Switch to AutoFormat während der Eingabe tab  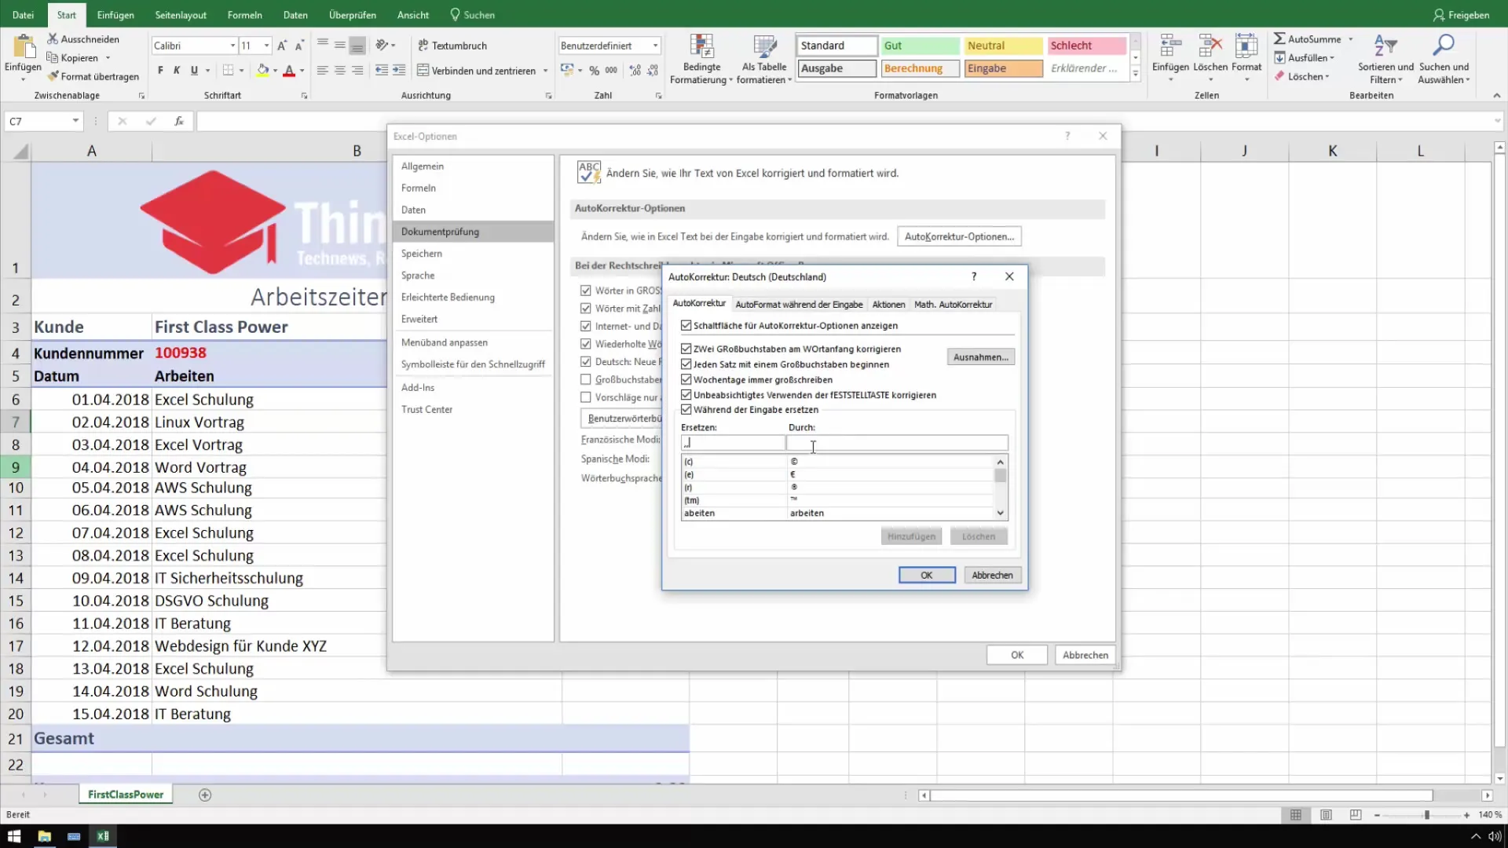coord(799,305)
